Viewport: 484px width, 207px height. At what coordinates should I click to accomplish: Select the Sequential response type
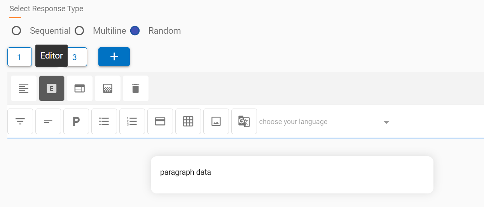pos(16,31)
